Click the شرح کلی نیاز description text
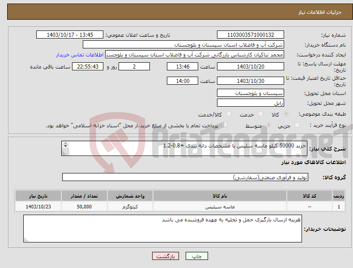This screenshot has width=353, height=268. (234, 146)
